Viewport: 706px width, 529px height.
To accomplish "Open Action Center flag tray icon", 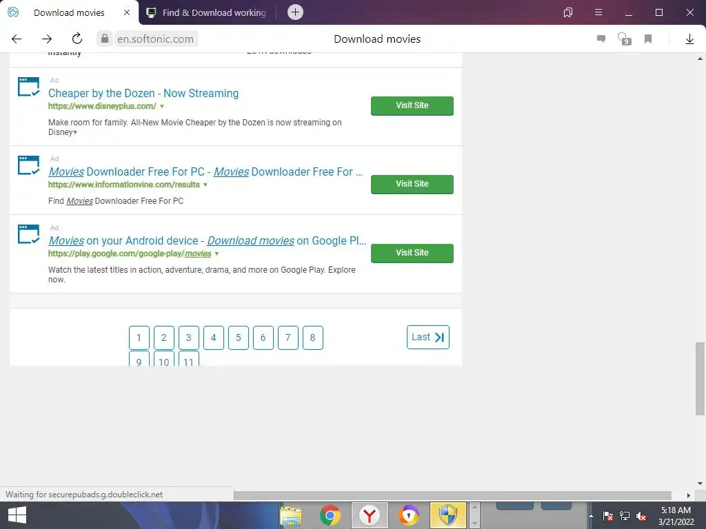I will (x=607, y=516).
